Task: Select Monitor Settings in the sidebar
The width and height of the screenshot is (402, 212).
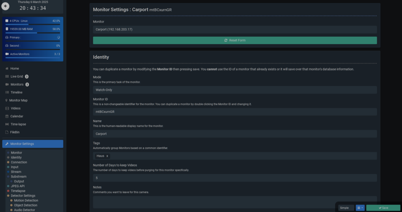Action: 32,144
